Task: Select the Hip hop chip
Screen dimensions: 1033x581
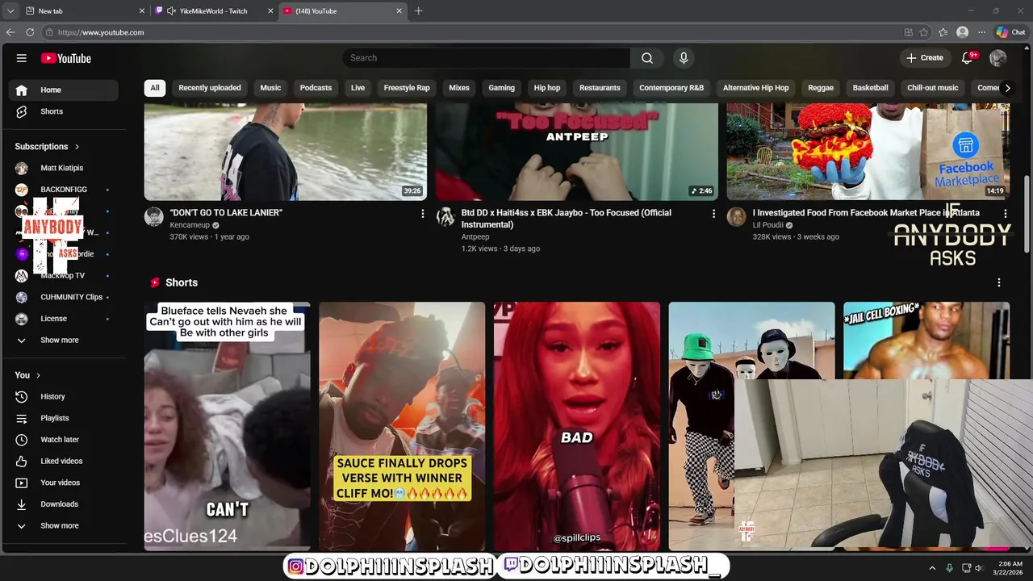Action: (x=547, y=88)
